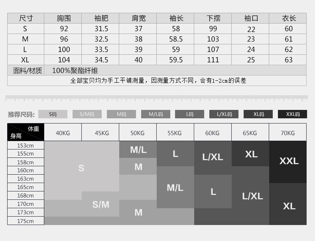Image resolution: width=315 pixels, height=241 pixels.
Task: Click the large XXL block in chart
Action: point(288,161)
